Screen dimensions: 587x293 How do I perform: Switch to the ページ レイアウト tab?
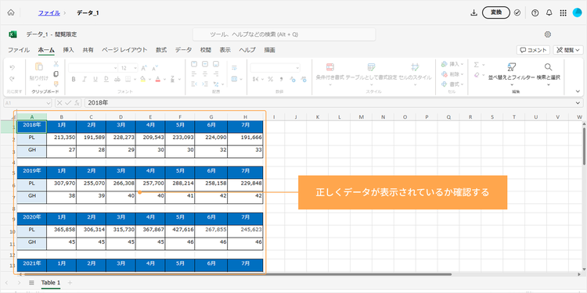click(x=124, y=50)
